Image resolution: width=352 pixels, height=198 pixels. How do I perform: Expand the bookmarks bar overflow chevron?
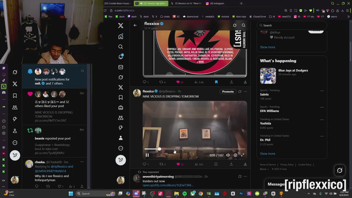point(349,16)
